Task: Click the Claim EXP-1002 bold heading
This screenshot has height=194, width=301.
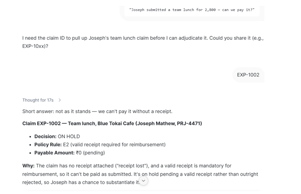Action: coord(112,123)
